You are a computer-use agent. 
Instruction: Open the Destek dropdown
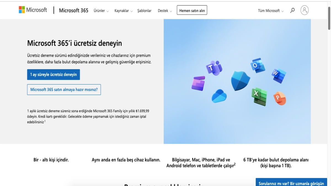[x=165, y=11]
